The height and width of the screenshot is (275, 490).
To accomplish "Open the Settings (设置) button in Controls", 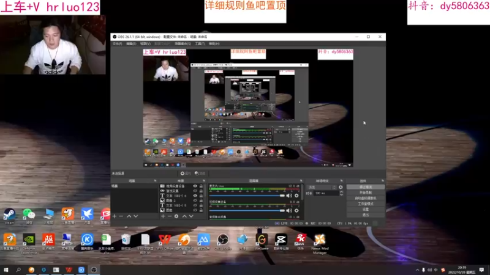I will tap(365, 210).
